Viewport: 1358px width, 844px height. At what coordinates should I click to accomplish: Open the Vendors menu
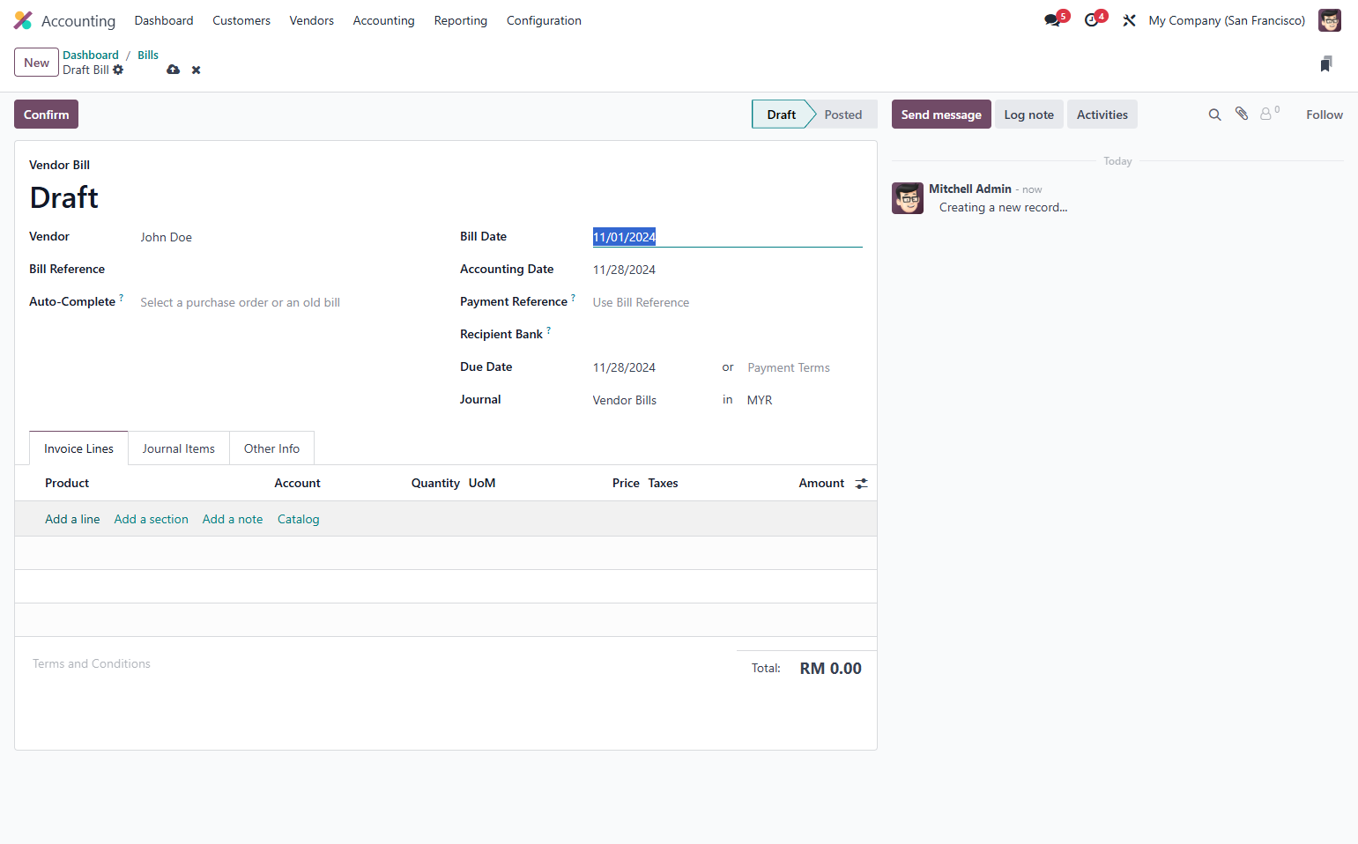click(312, 20)
